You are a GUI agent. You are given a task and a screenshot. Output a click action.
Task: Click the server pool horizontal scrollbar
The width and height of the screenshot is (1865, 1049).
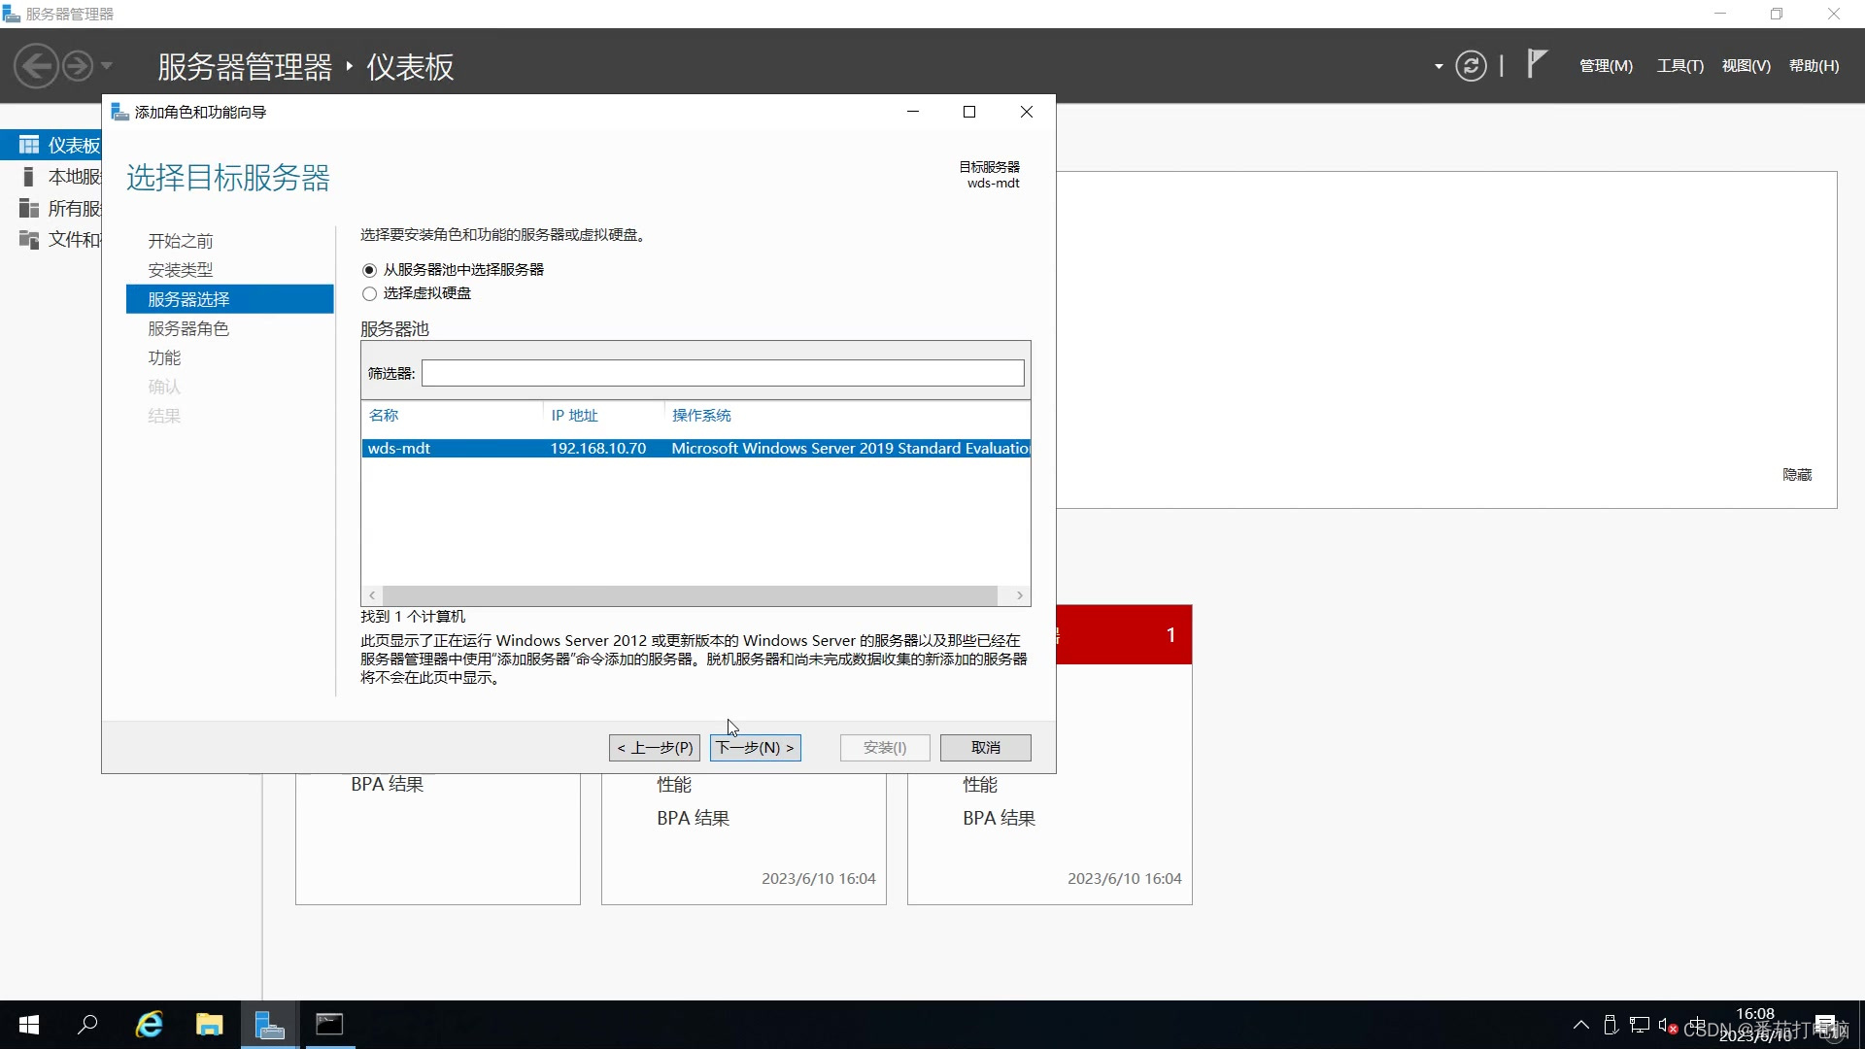click(x=690, y=595)
